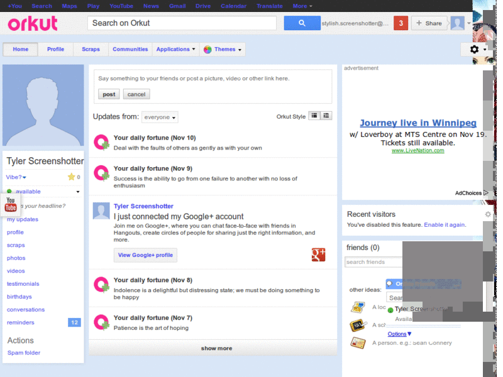Click the red Google+ icon
503x377 pixels.
click(318, 254)
